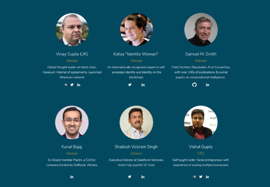Click the Vishal Gupta name heading
The width and height of the screenshot is (270, 187).
[x=201, y=147]
